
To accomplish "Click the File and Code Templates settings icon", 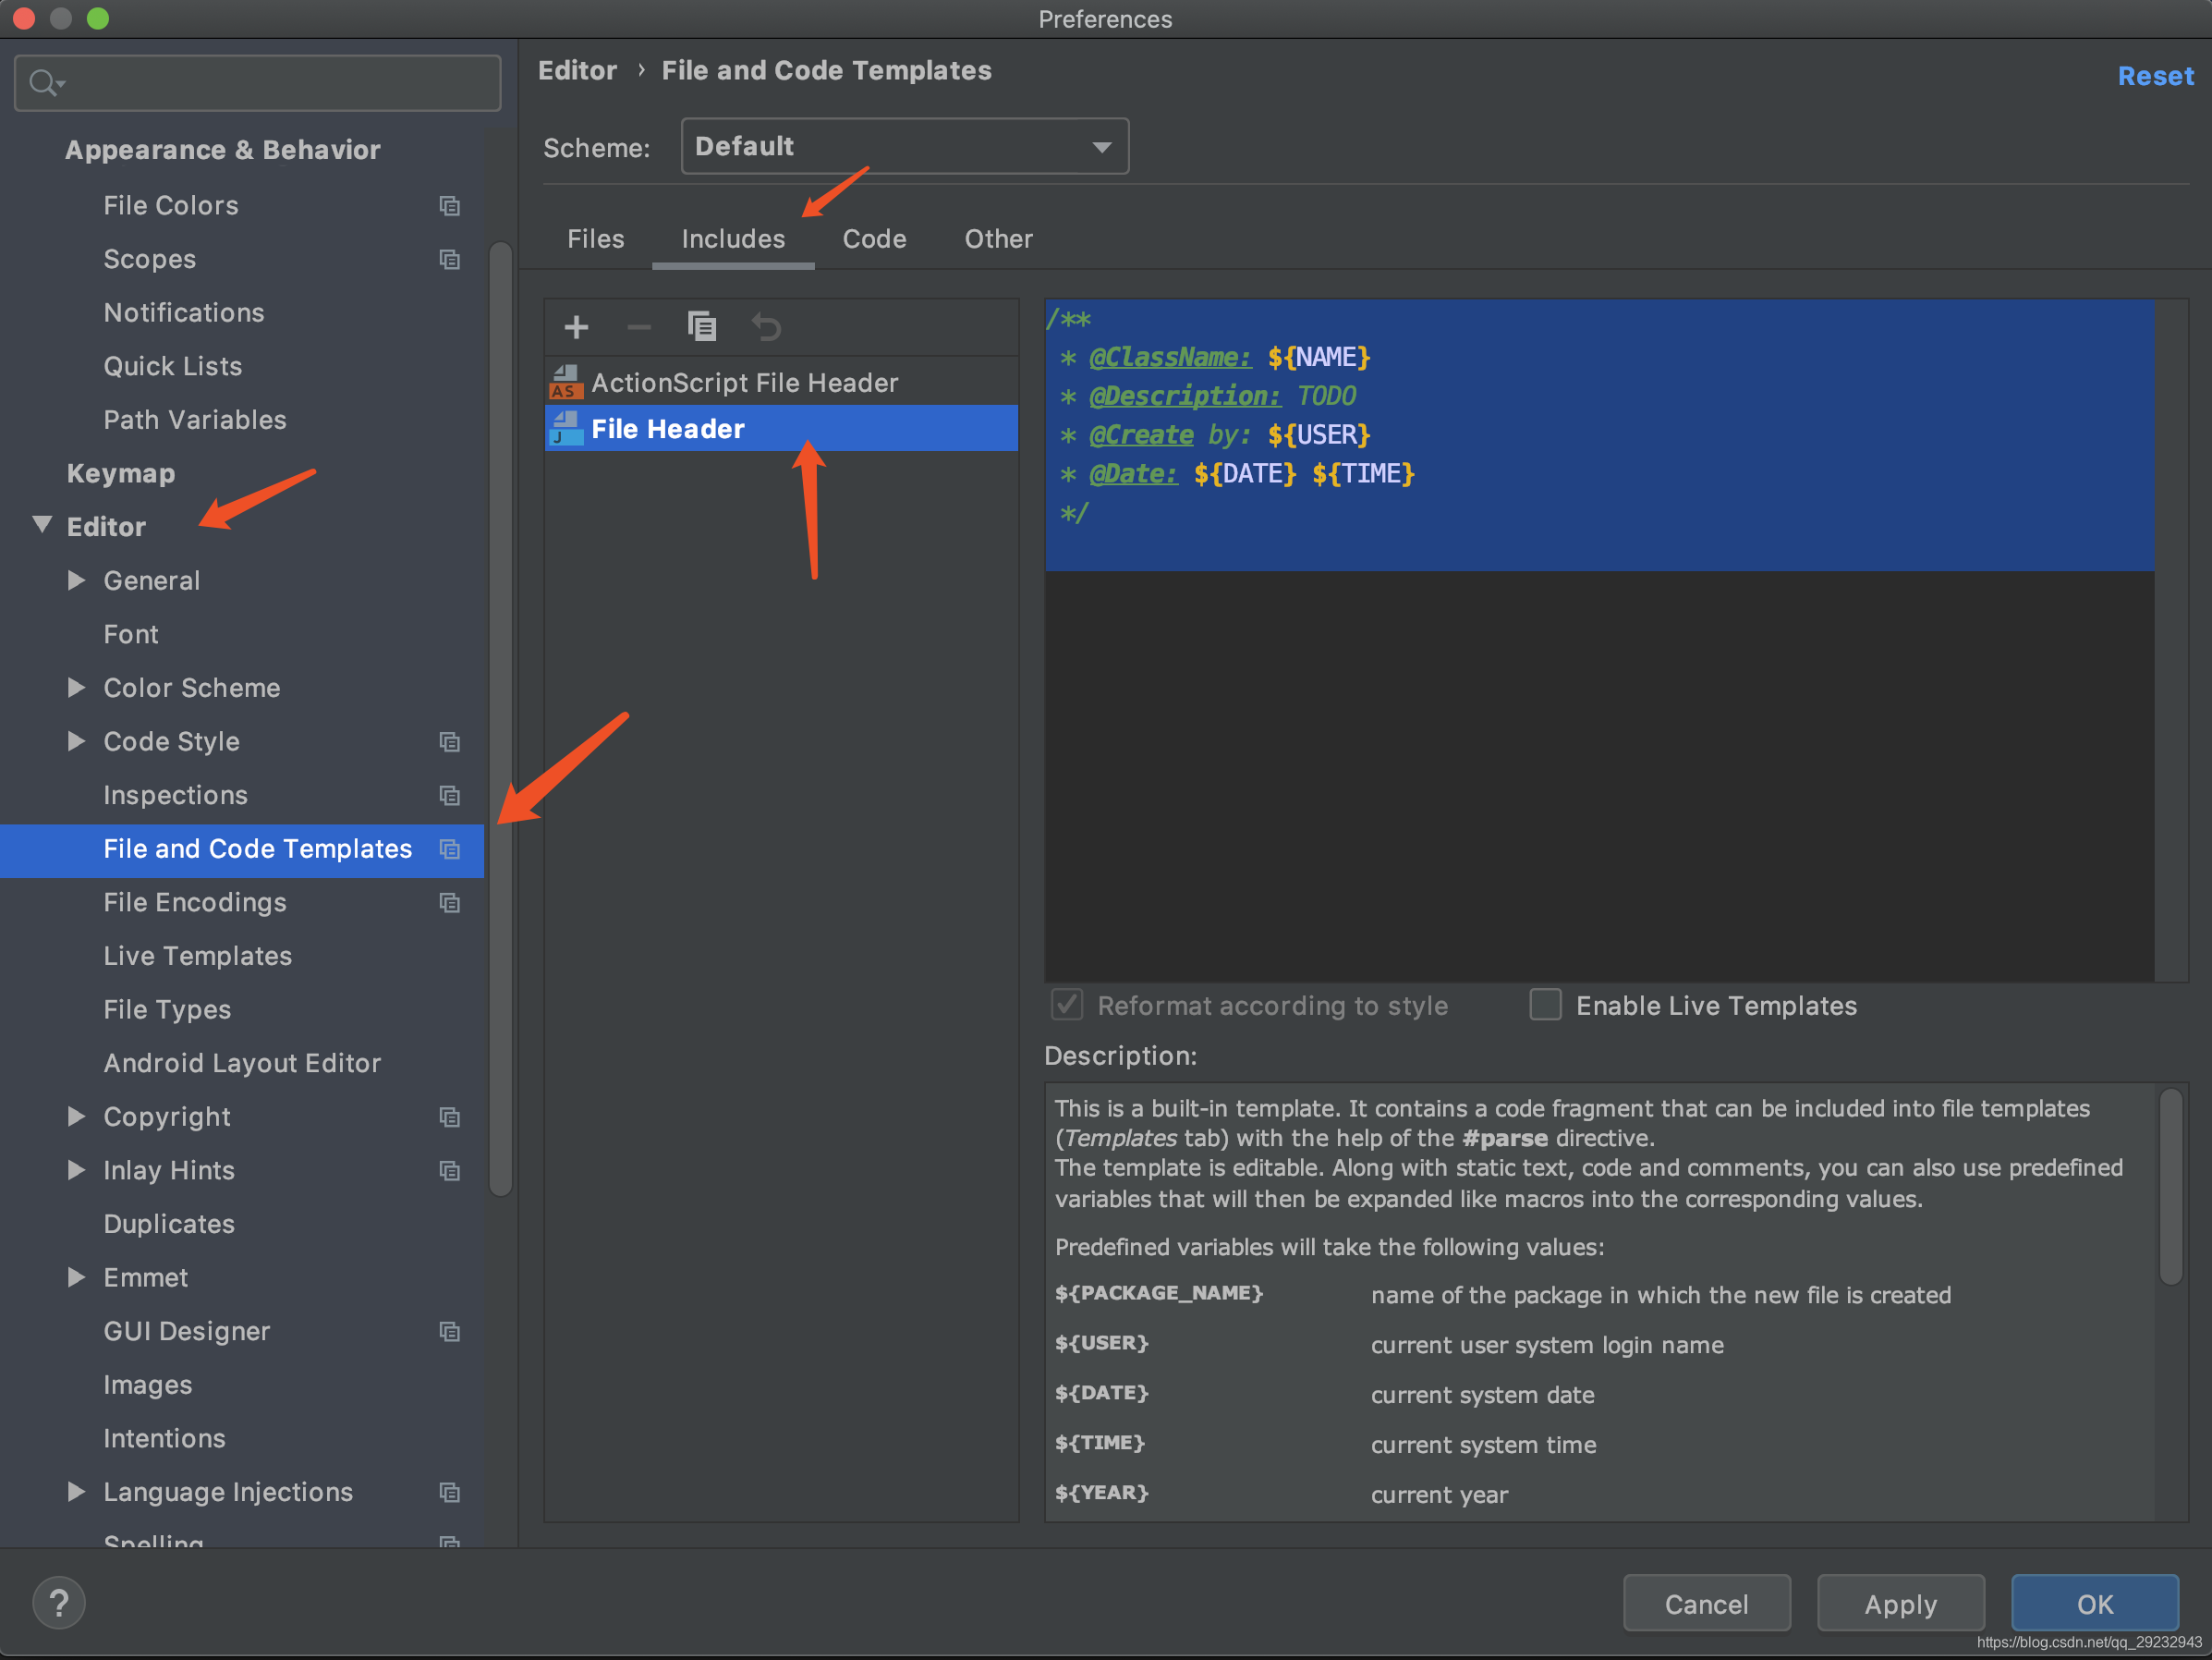I will click(x=452, y=849).
